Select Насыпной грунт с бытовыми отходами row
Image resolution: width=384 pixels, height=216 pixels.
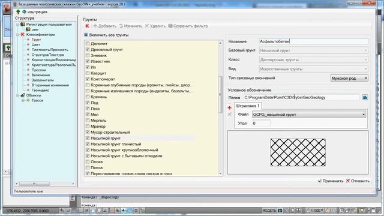coord(127,156)
